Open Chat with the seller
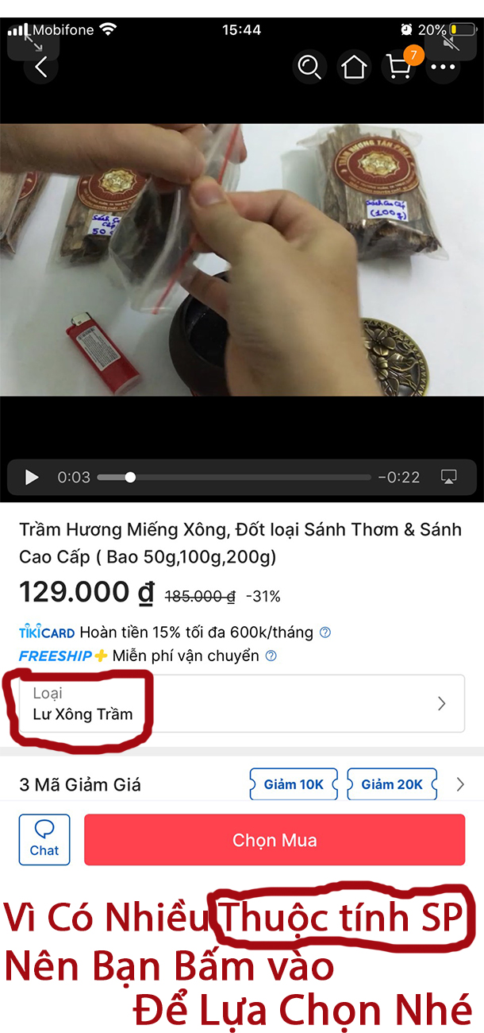The width and height of the screenshot is (484, 1033). tap(44, 840)
